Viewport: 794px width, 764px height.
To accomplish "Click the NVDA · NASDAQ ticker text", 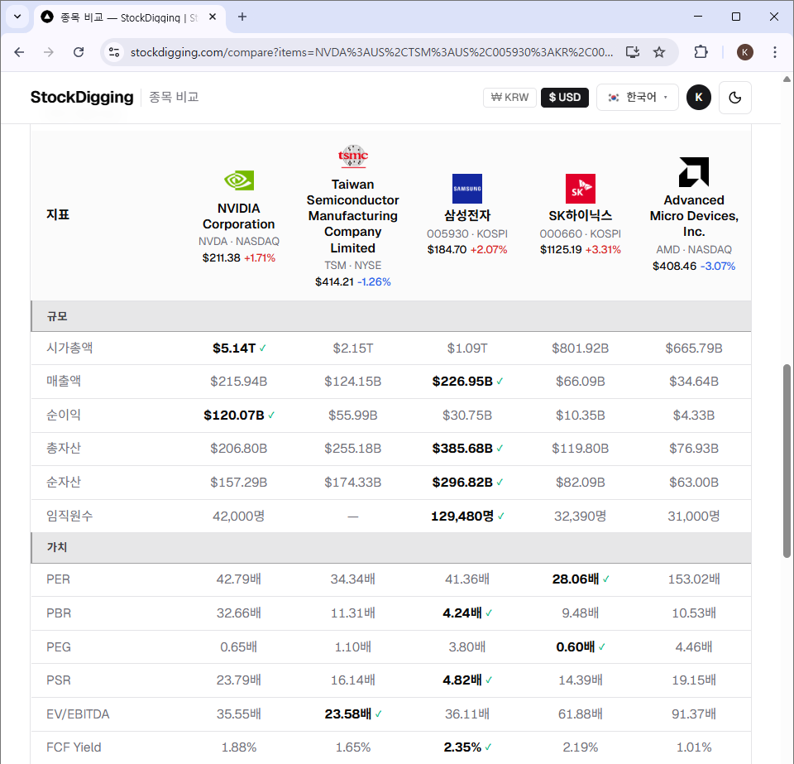I will [238, 241].
